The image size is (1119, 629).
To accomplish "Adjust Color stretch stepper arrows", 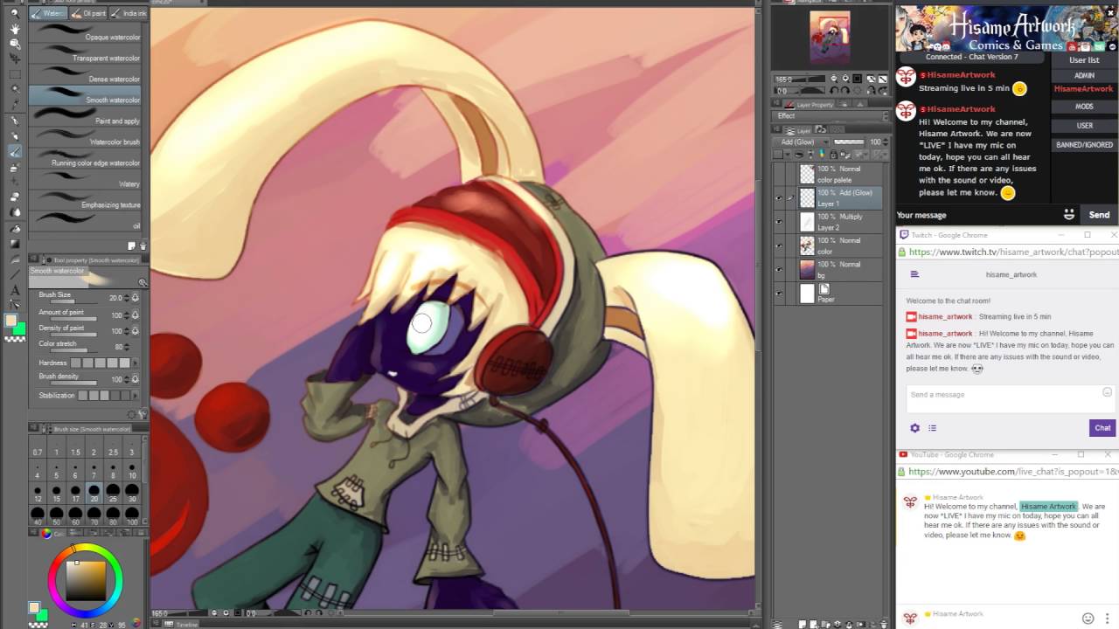I will [127, 347].
